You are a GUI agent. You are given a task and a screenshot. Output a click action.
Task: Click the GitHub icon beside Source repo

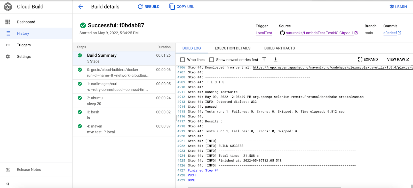[x=282, y=33]
